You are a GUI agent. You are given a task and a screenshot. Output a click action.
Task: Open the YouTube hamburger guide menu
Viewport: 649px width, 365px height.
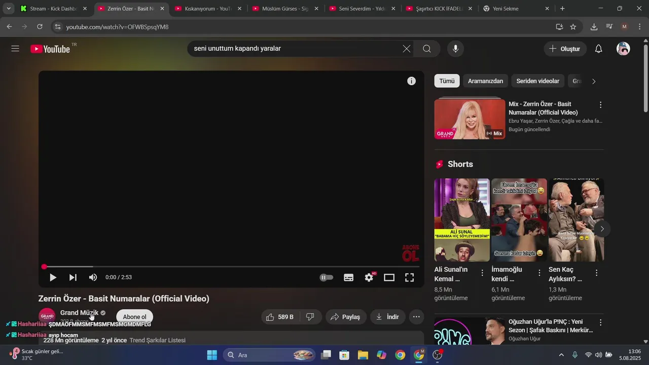click(15, 49)
